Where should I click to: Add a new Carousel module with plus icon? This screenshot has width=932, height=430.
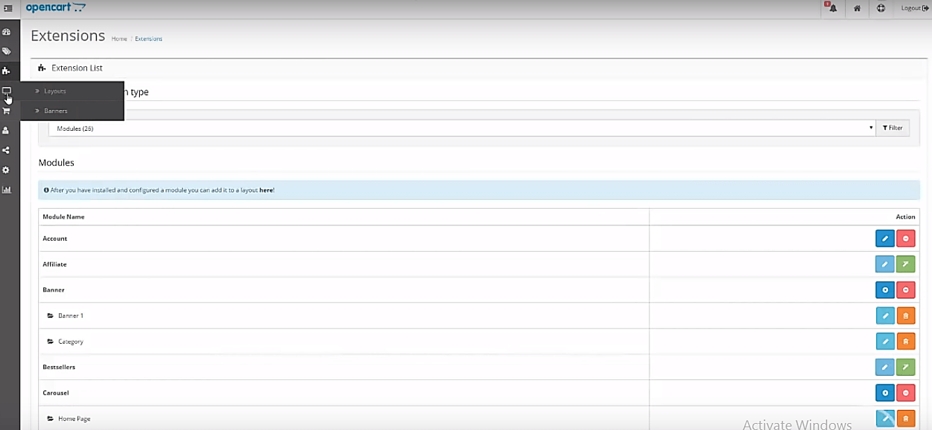885,392
